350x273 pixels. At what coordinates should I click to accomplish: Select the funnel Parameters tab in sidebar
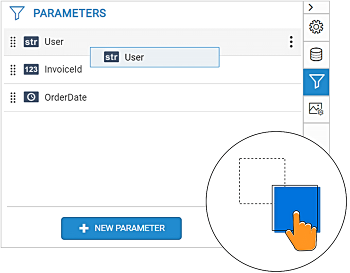tap(316, 82)
